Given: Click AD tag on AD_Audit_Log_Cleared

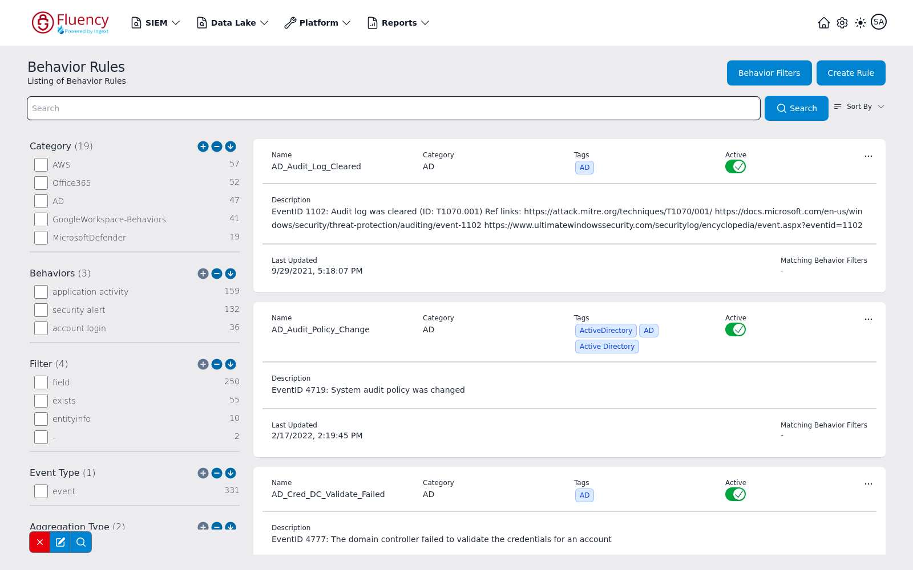Looking at the screenshot, I should (x=584, y=168).
